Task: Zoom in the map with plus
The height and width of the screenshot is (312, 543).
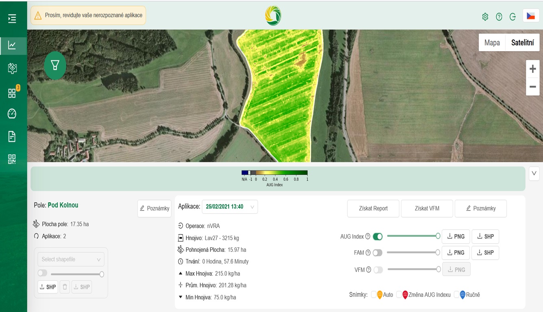Action: pos(532,69)
